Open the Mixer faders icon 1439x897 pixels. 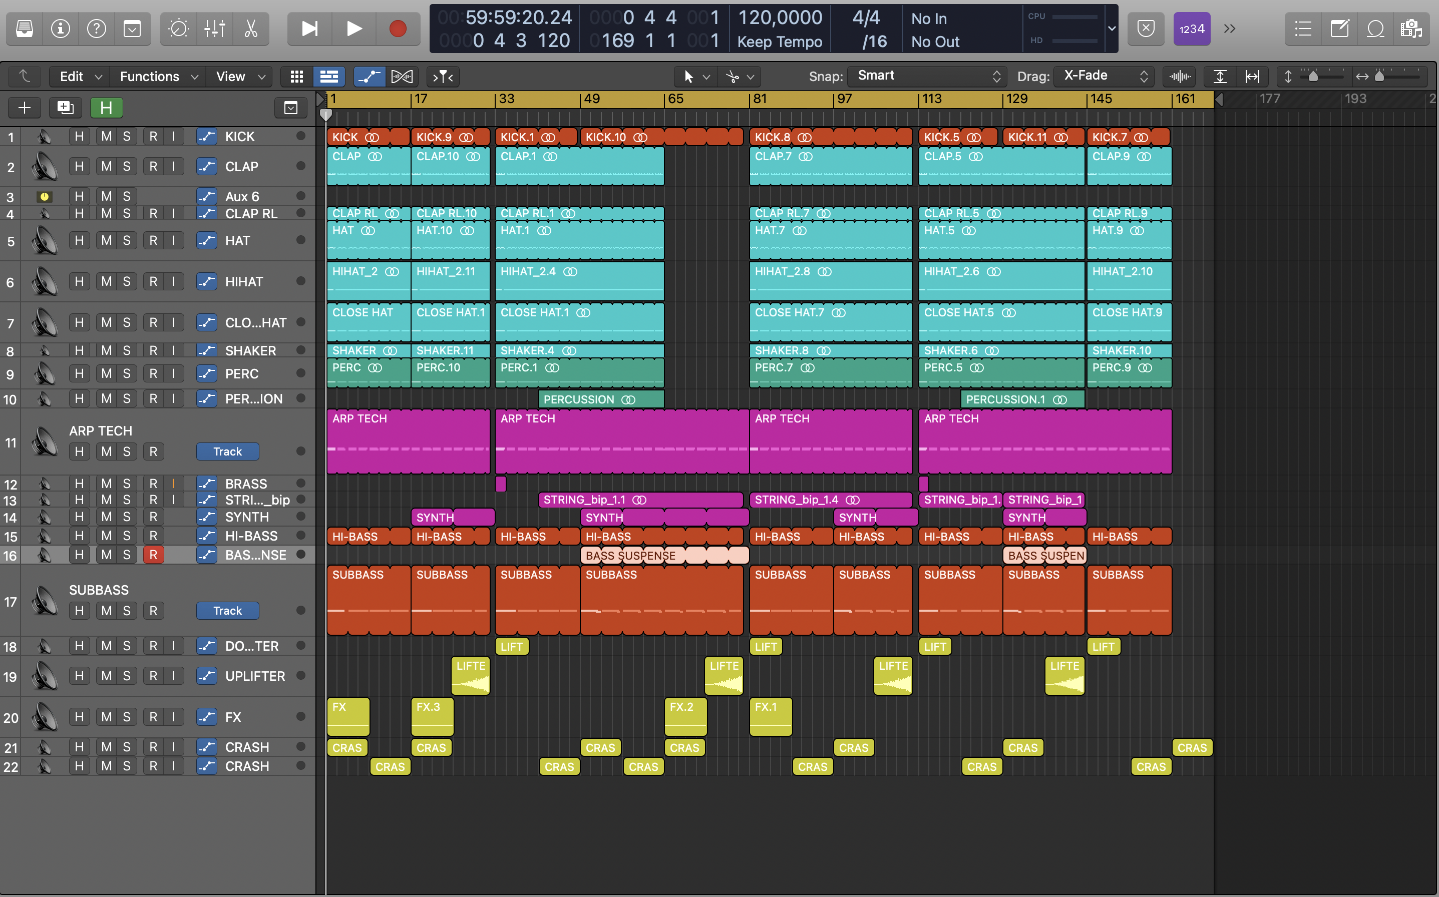point(215,29)
